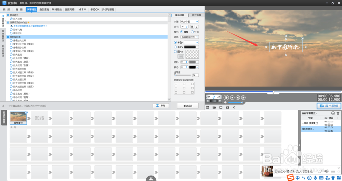Click the microphone icon in the input toolbar
The width and height of the screenshot is (342, 181).
(315, 178)
